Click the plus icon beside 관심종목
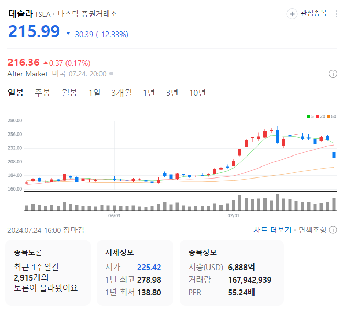Viewport: 343px width, 312px height. pyautogui.click(x=292, y=14)
